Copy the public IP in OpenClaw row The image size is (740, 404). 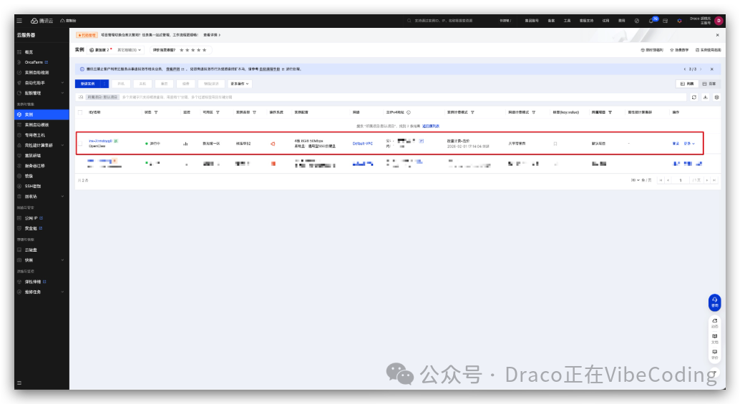point(422,141)
